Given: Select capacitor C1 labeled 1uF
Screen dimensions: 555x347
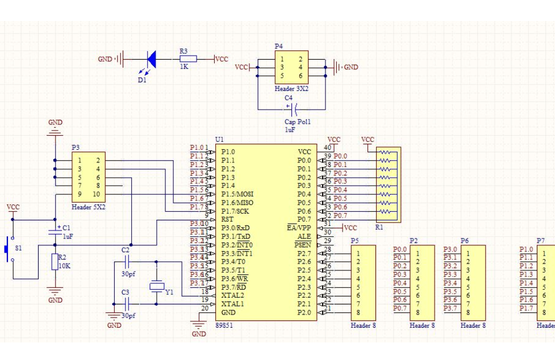Looking at the screenshot, I should pos(55,231).
